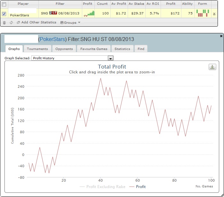Sort by the Filter column header
224x197 pixels.
[60, 4]
